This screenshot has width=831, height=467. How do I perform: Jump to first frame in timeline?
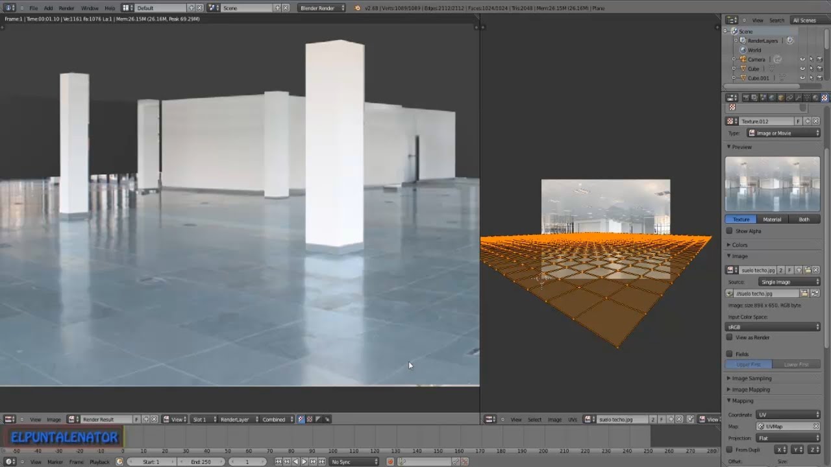click(279, 462)
